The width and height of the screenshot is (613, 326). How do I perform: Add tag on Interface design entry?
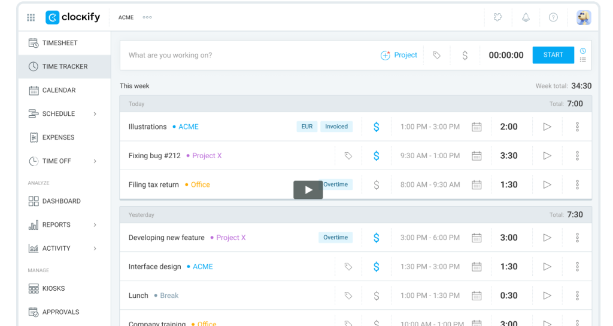(x=348, y=267)
